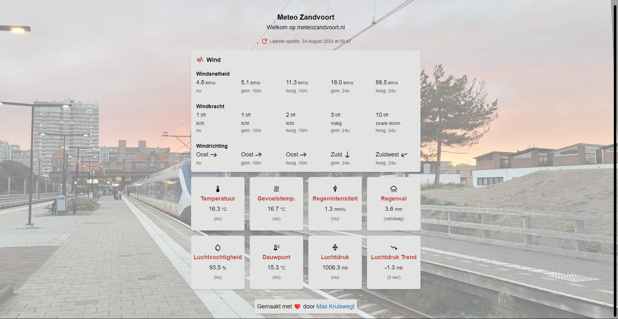Select the Regenval rain cloud icon
The image size is (618, 319).
393,189
